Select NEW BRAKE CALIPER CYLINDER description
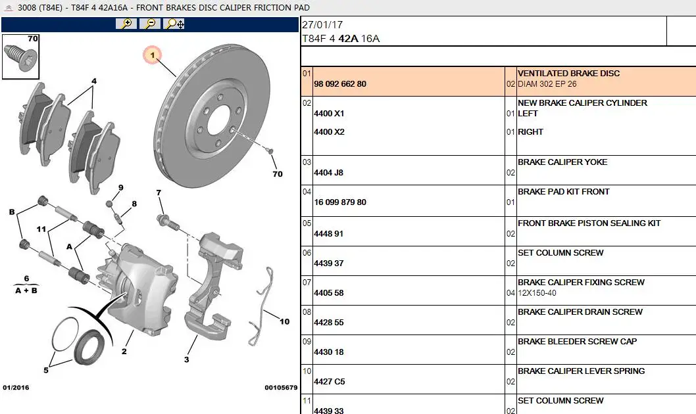696x414 pixels. point(582,103)
